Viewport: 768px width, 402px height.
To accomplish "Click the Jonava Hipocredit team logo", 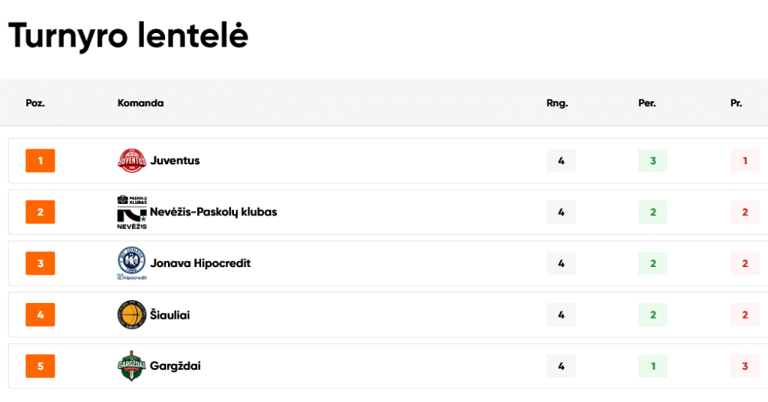I will pos(131,264).
